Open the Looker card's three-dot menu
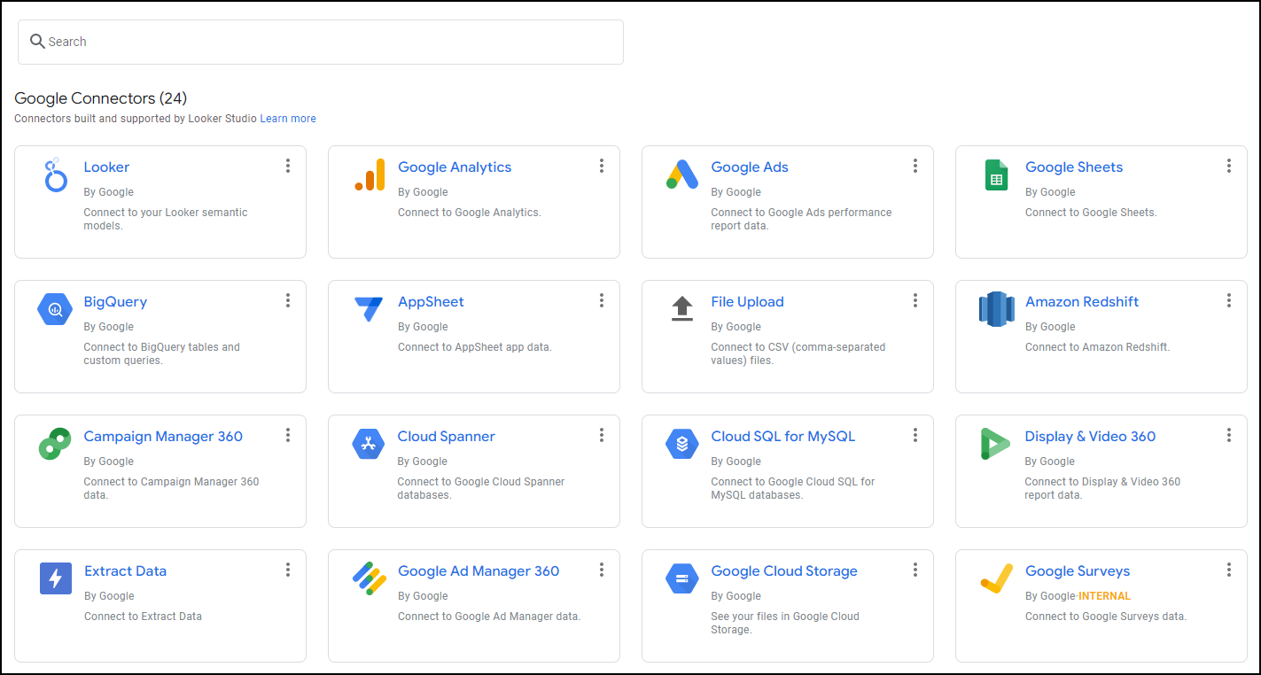This screenshot has width=1261, height=675. click(288, 166)
